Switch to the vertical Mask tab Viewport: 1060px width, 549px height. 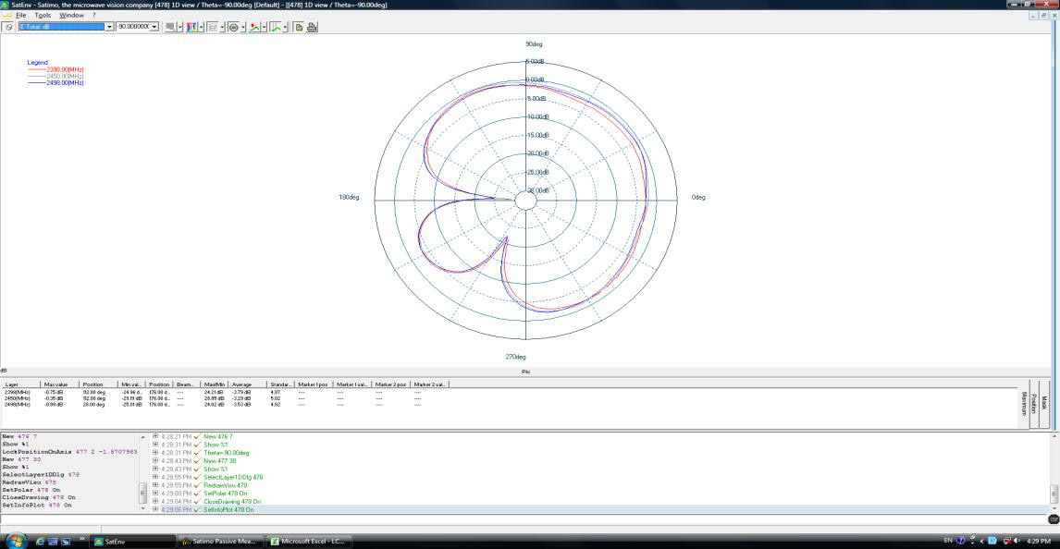tap(1044, 403)
